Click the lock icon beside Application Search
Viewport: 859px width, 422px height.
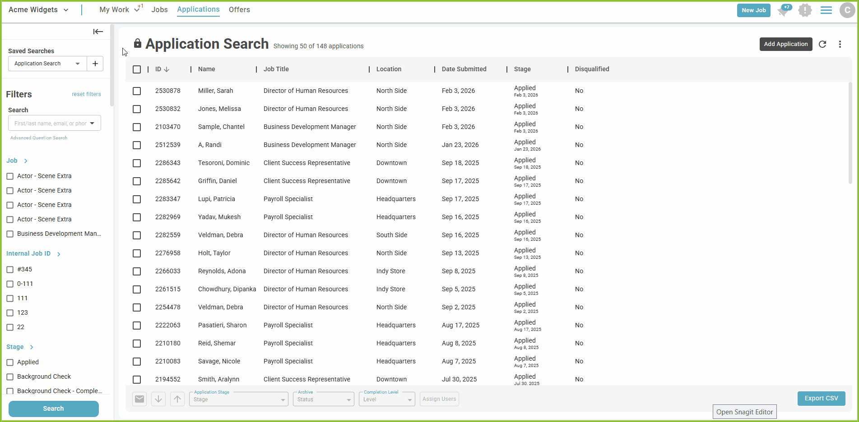coord(138,43)
